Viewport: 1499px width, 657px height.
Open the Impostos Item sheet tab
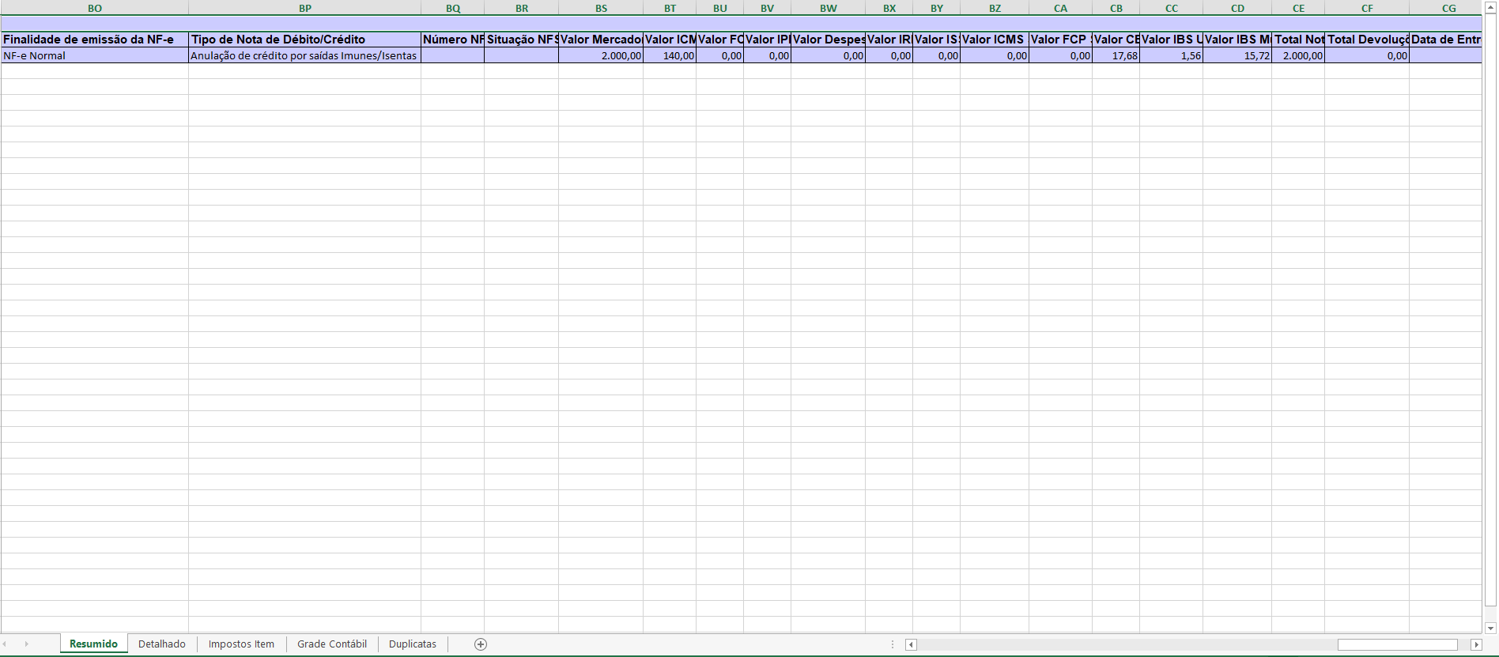pos(241,644)
